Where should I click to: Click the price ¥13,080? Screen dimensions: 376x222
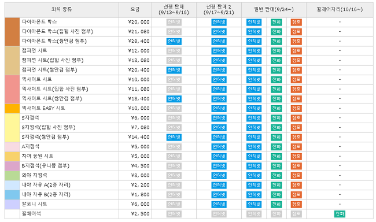[139, 61]
